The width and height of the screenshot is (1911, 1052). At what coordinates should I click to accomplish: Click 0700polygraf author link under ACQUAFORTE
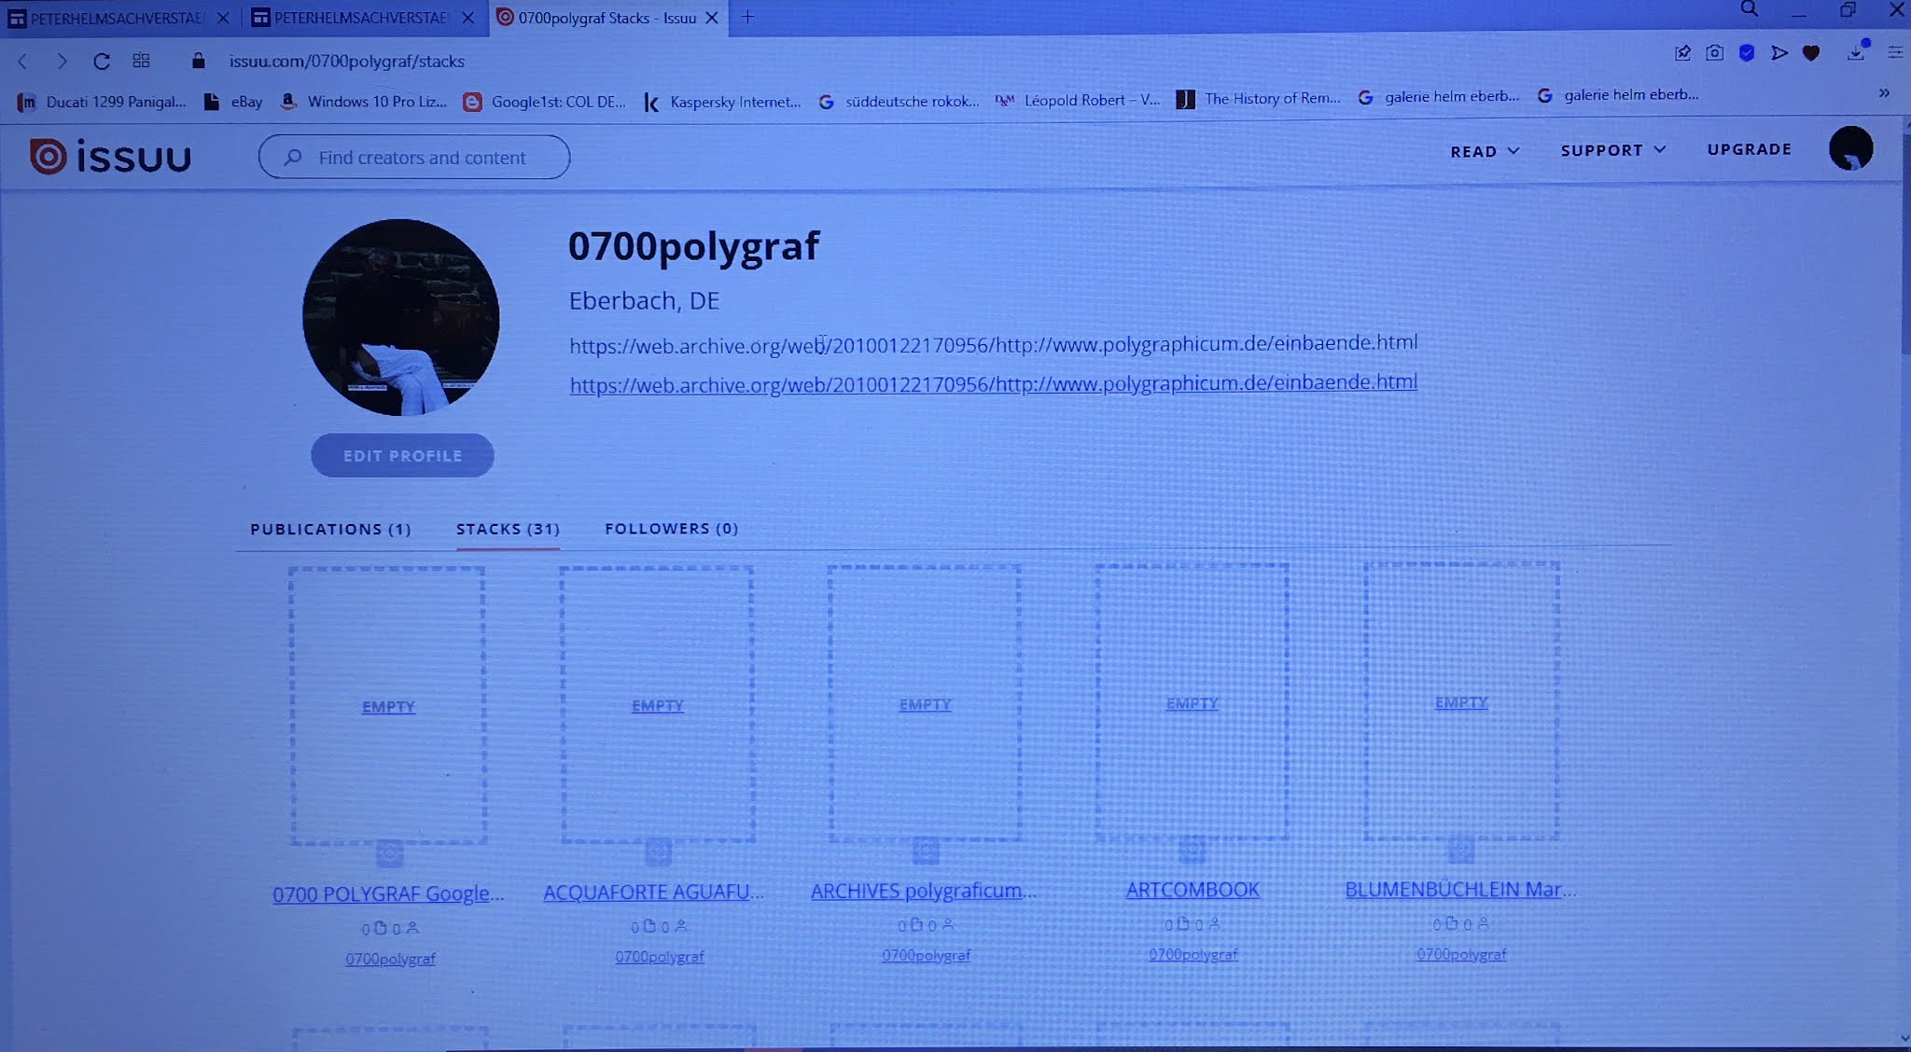pos(659,956)
